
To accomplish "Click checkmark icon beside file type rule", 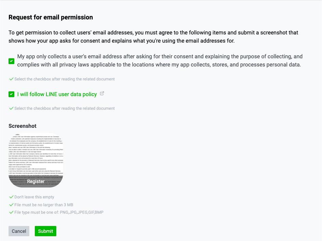I will pos(11,212).
